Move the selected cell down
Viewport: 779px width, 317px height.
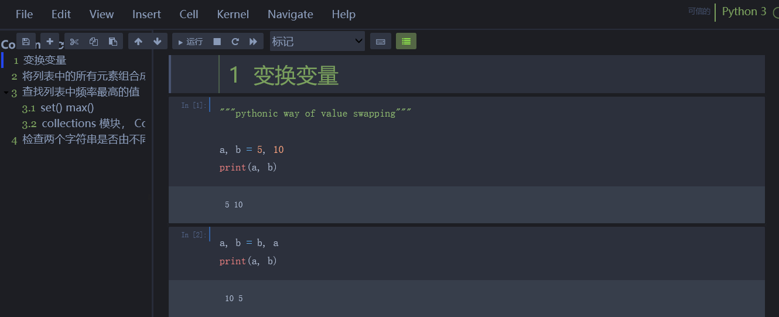pos(157,42)
